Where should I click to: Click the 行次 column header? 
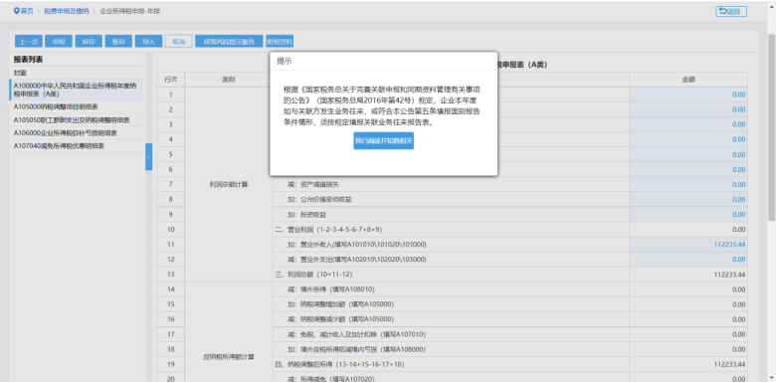(171, 80)
